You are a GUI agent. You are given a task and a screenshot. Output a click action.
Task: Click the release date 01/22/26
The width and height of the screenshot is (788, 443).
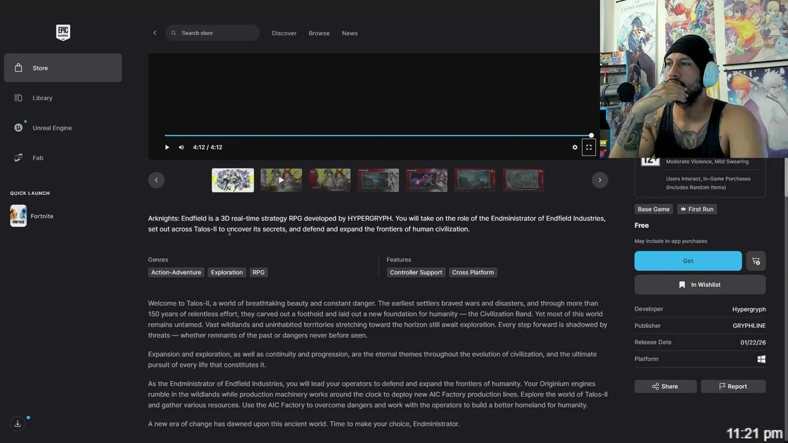(754, 342)
